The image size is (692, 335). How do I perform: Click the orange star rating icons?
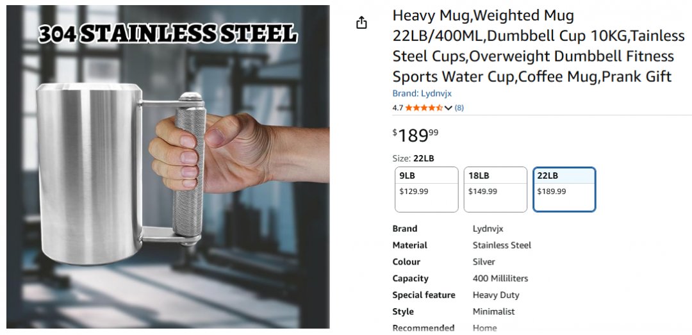(x=424, y=108)
